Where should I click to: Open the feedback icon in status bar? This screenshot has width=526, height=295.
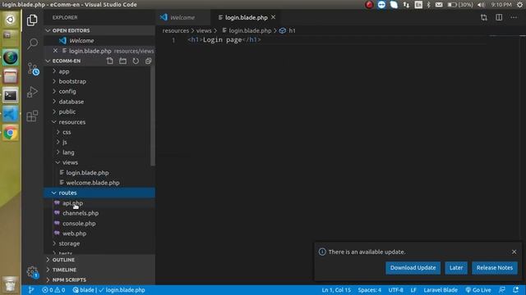(502, 290)
